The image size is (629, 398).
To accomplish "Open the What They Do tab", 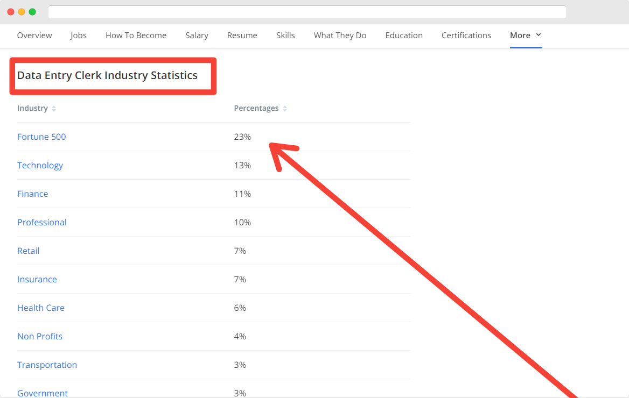I will [x=340, y=35].
